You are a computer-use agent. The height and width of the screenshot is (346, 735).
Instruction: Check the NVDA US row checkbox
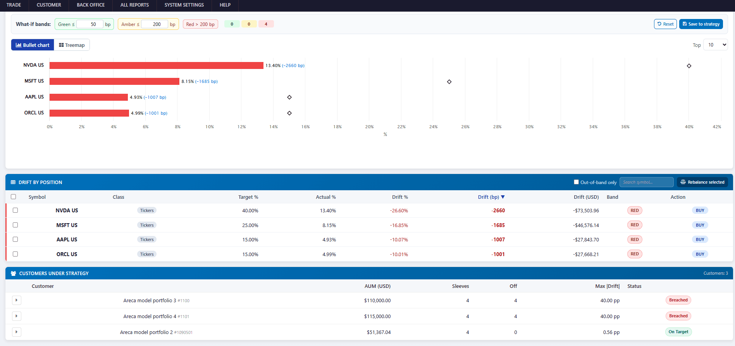15,210
